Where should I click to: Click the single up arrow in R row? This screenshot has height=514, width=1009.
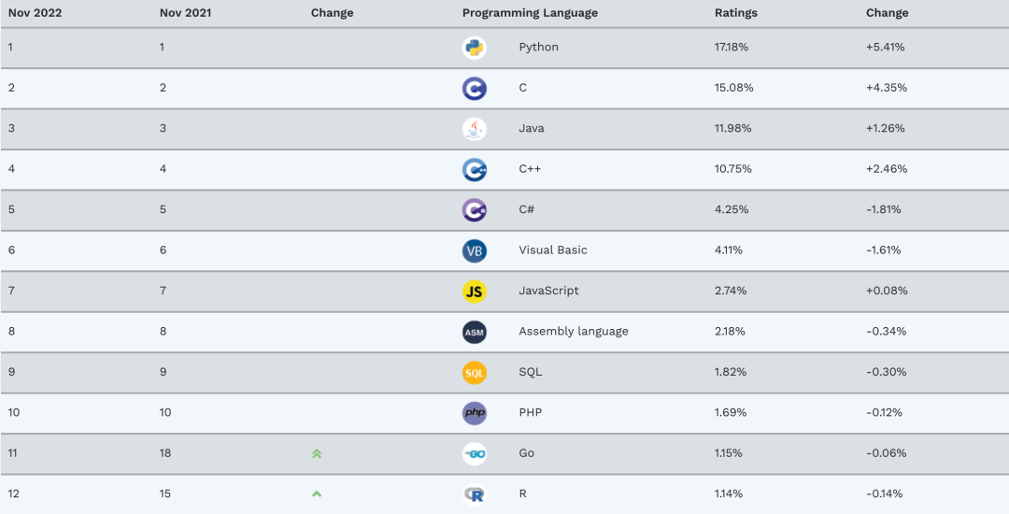tap(317, 493)
